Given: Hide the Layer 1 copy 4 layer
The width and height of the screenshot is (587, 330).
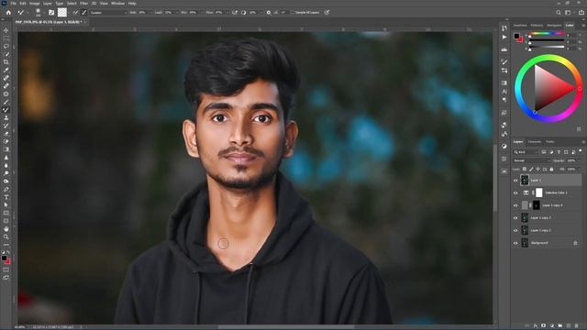Looking at the screenshot, I should [515, 205].
